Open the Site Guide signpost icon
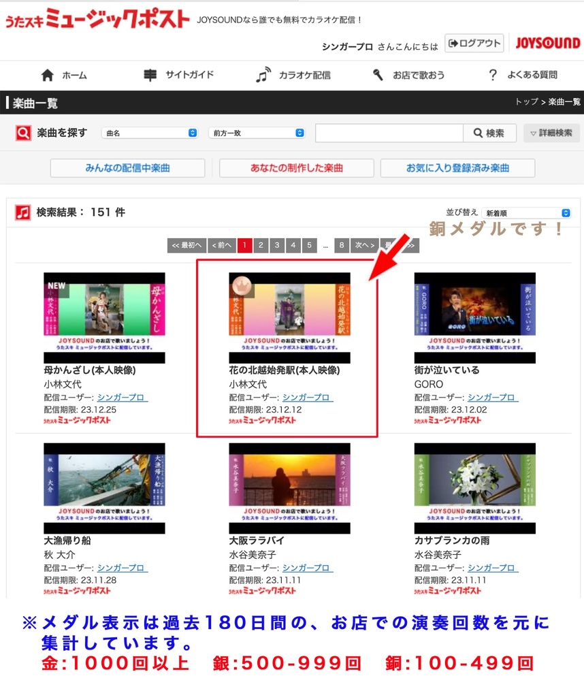This screenshot has width=584, height=691. (150, 75)
